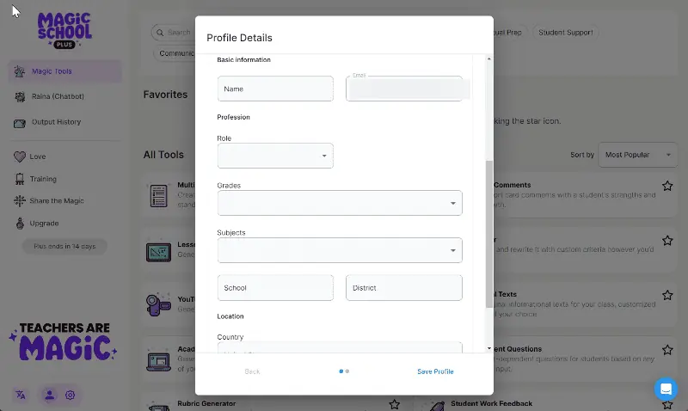Select the Student Support category tab
The height and width of the screenshot is (411, 688).
566,33
